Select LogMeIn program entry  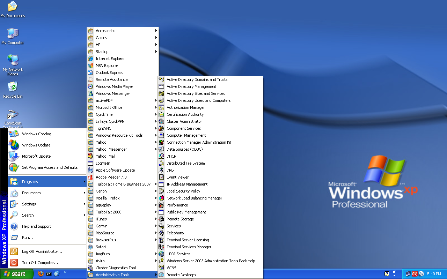pos(123,163)
